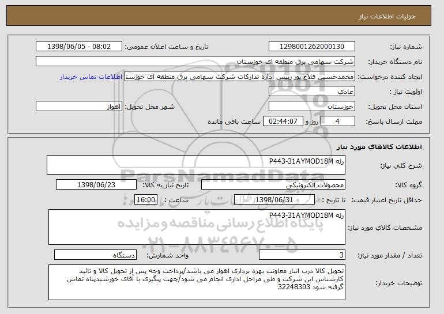The image size is (444, 314).
Task: Click the time field showing 16:00
Action: click(146, 200)
